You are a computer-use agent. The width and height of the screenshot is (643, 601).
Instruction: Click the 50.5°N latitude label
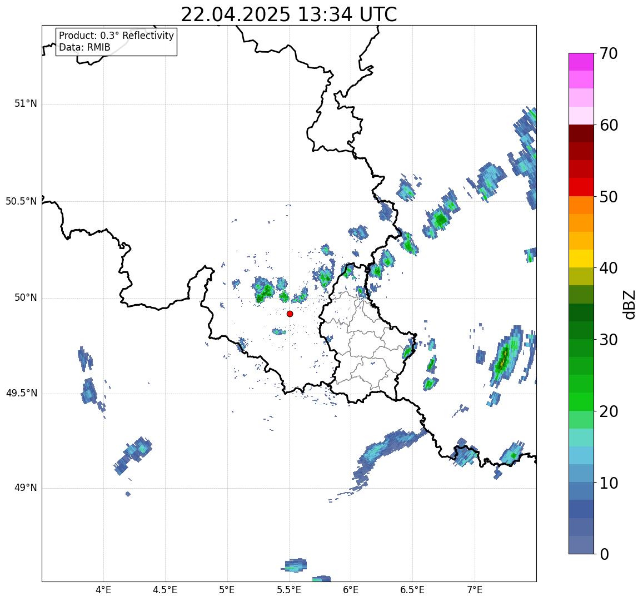[21, 201]
